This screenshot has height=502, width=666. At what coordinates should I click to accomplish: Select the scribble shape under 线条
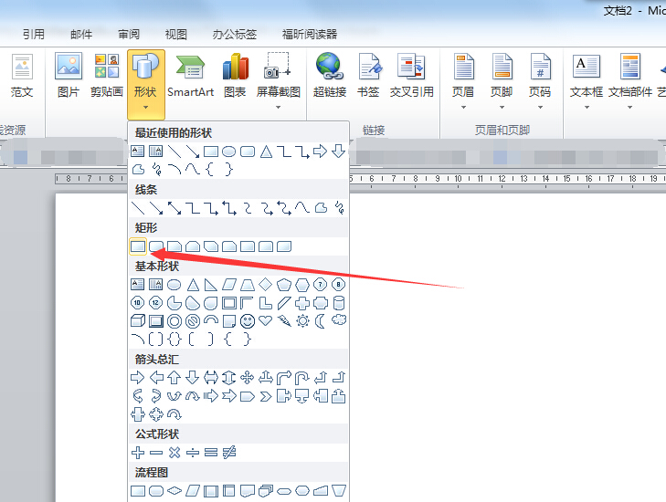point(339,208)
